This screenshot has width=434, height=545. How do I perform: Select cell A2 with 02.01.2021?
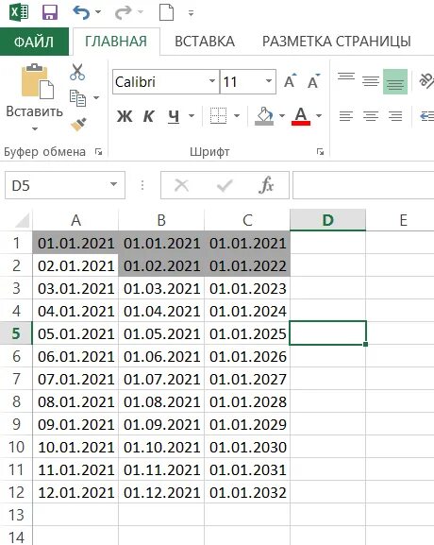click(x=75, y=265)
